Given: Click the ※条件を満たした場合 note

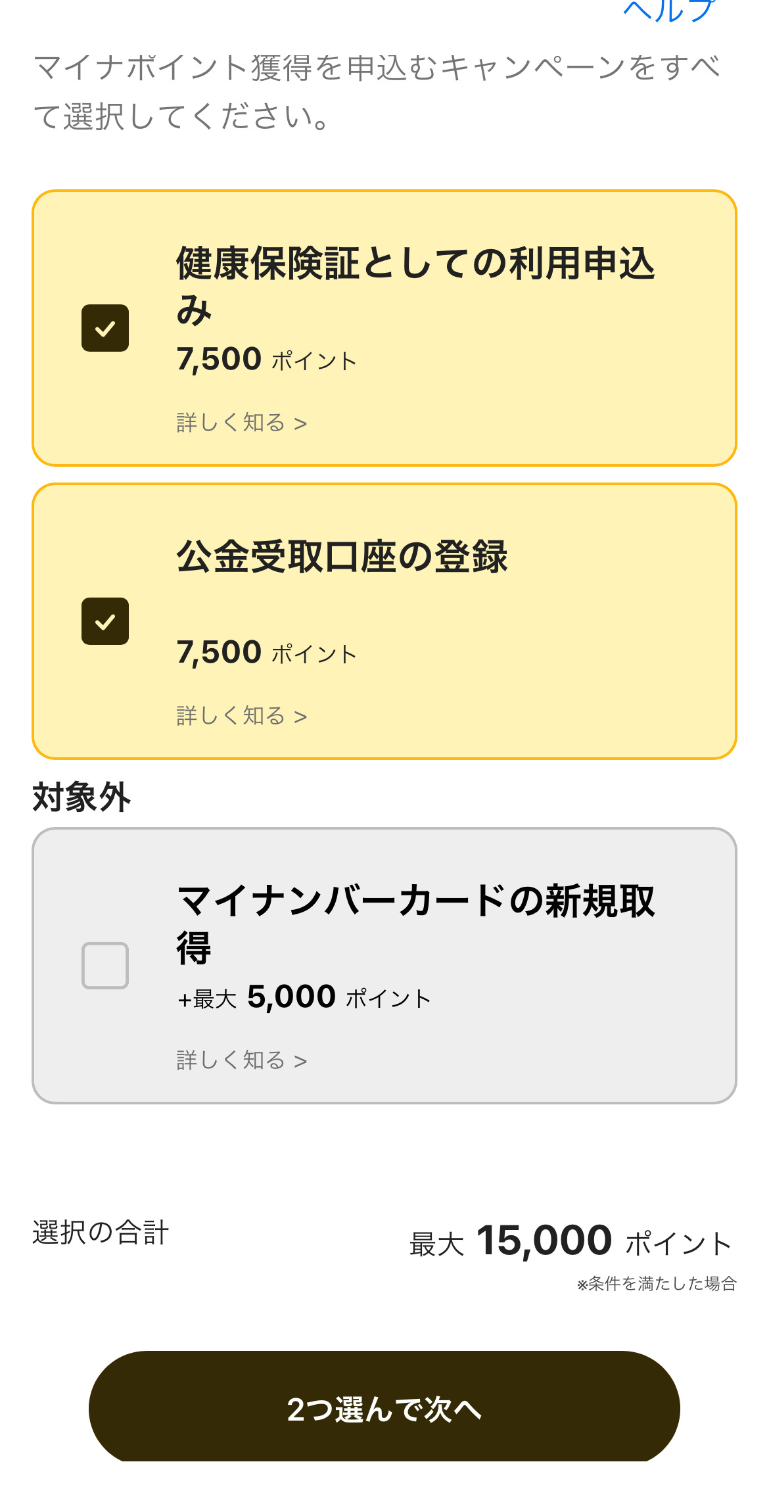Looking at the screenshot, I should click(x=657, y=1284).
